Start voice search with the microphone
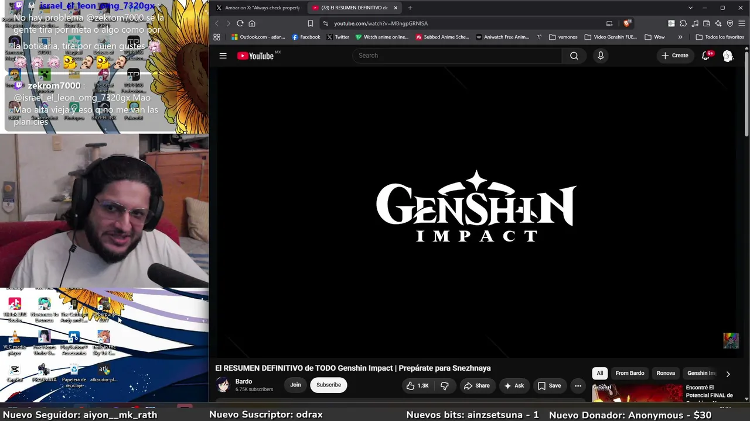 pyautogui.click(x=601, y=56)
